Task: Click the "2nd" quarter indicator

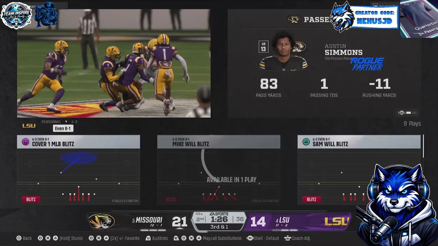Action: 200,219
